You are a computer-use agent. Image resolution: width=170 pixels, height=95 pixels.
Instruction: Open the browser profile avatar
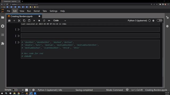tap(165, 4)
